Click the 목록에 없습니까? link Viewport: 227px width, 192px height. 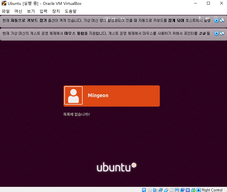point(76,114)
